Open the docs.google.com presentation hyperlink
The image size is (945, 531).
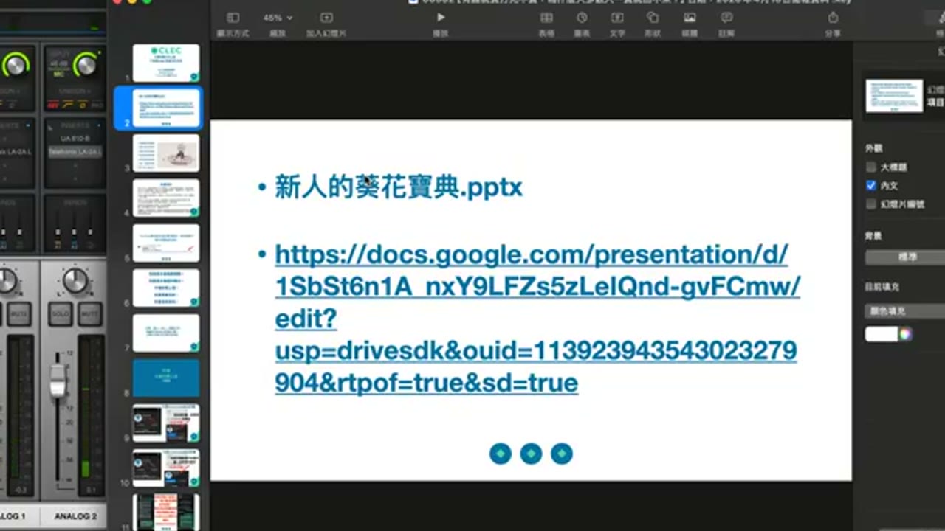tap(537, 319)
